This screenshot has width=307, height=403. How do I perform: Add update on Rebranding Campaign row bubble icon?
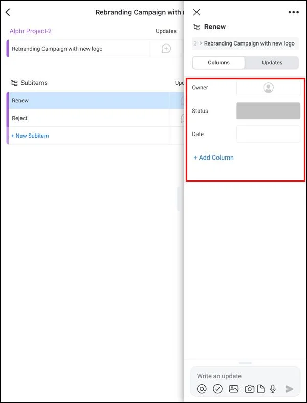tap(166, 49)
